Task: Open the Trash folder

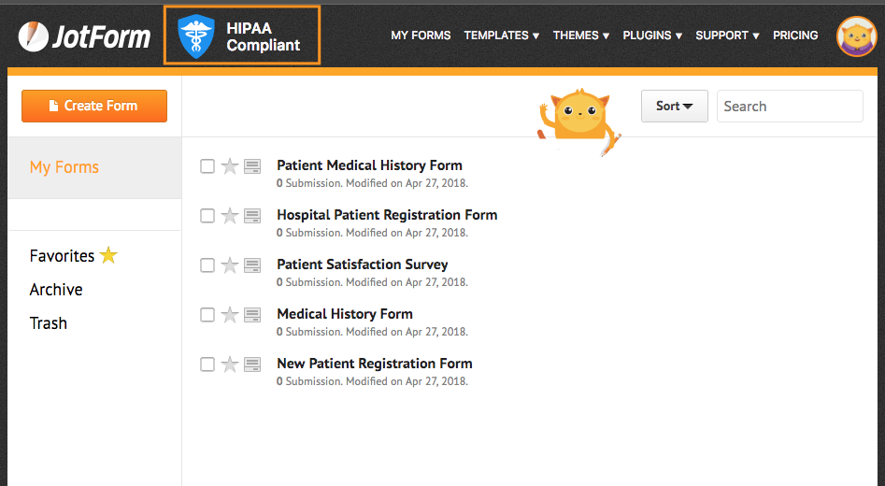Action: point(48,323)
